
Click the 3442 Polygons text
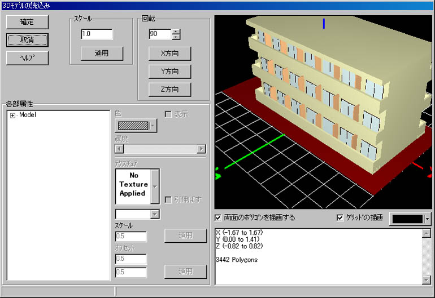click(x=237, y=260)
